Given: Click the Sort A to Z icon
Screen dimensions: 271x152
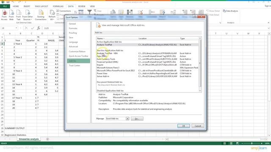Looking at the screenshot, I should pyautogui.click(x=75, y=12).
